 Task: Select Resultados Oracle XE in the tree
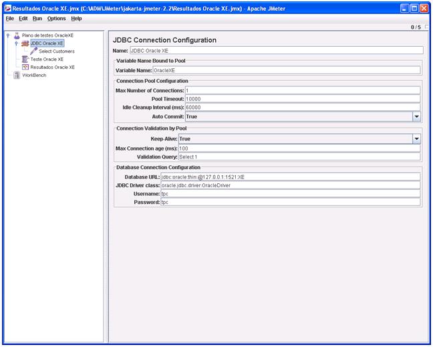click(x=53, y=68)
